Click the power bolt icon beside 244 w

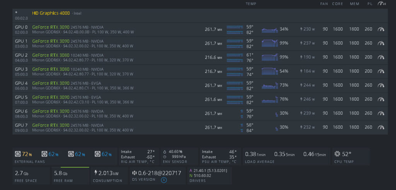click(301, 85)
